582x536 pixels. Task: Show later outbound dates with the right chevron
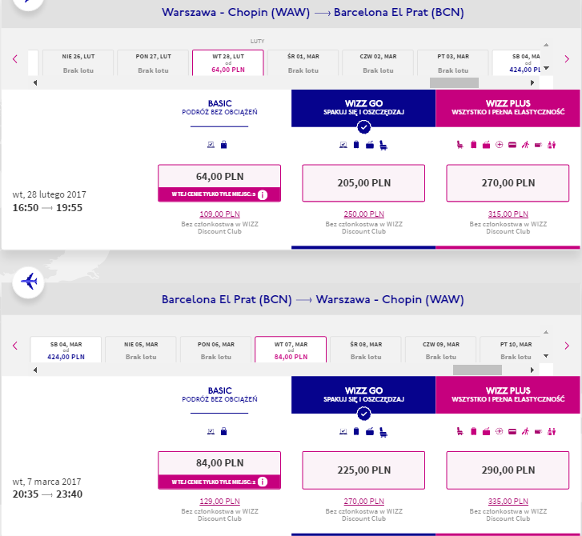click(x=567, y=59)
